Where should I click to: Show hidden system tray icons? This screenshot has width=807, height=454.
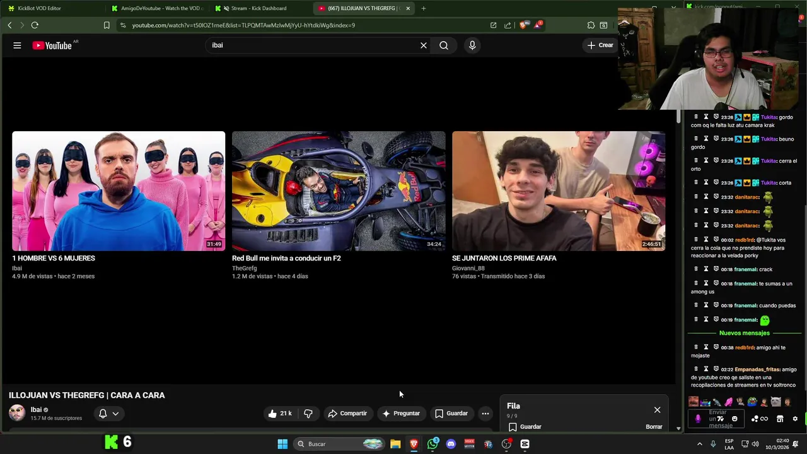699,444
